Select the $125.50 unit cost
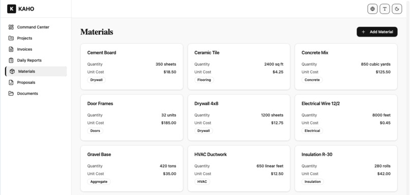The image size is (410, 195). [383, 72]
